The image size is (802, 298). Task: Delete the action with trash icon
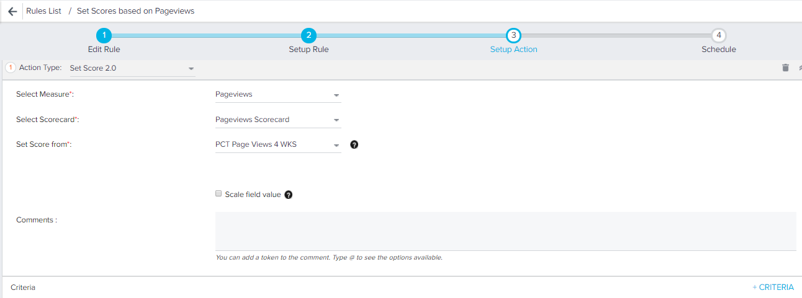tap(785, 68)
